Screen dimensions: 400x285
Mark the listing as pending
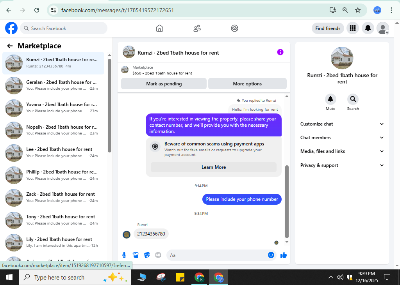point(164,84)
